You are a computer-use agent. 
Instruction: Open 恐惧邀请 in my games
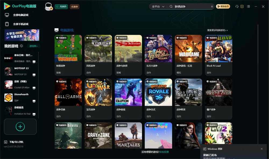coord(21,110)
